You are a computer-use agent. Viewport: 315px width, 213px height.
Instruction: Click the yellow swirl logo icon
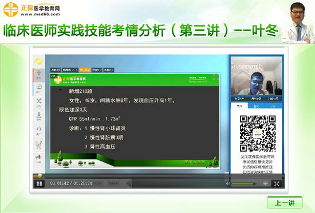point(38,61)
